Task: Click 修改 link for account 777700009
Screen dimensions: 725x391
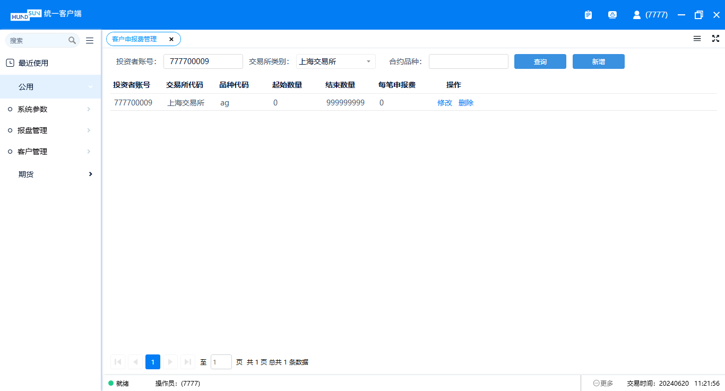Action: (x=444, y=103)
